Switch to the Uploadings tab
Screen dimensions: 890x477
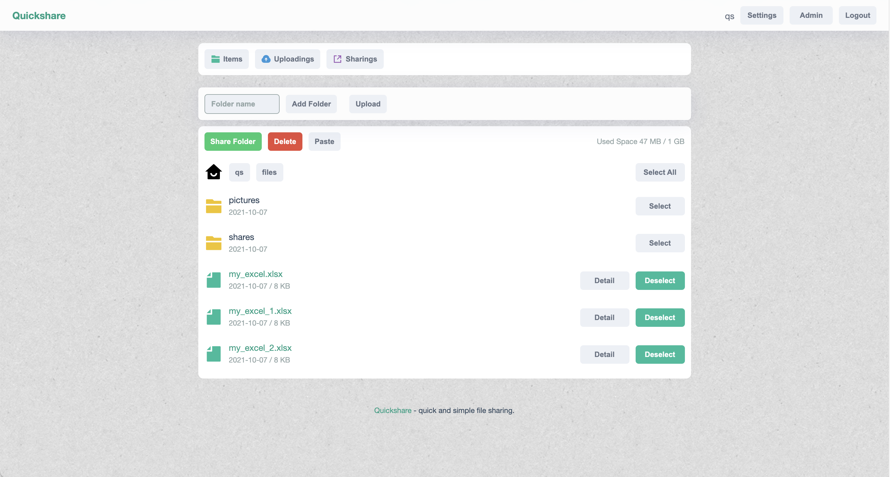pyautogui.click(x=287, y=59)
